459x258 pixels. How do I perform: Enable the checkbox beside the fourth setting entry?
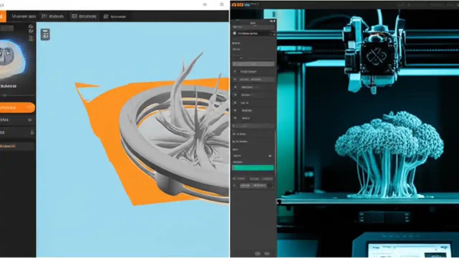[235, 95]
